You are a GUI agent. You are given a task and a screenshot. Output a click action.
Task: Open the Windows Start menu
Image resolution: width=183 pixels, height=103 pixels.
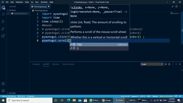click(x=3, y=100)
